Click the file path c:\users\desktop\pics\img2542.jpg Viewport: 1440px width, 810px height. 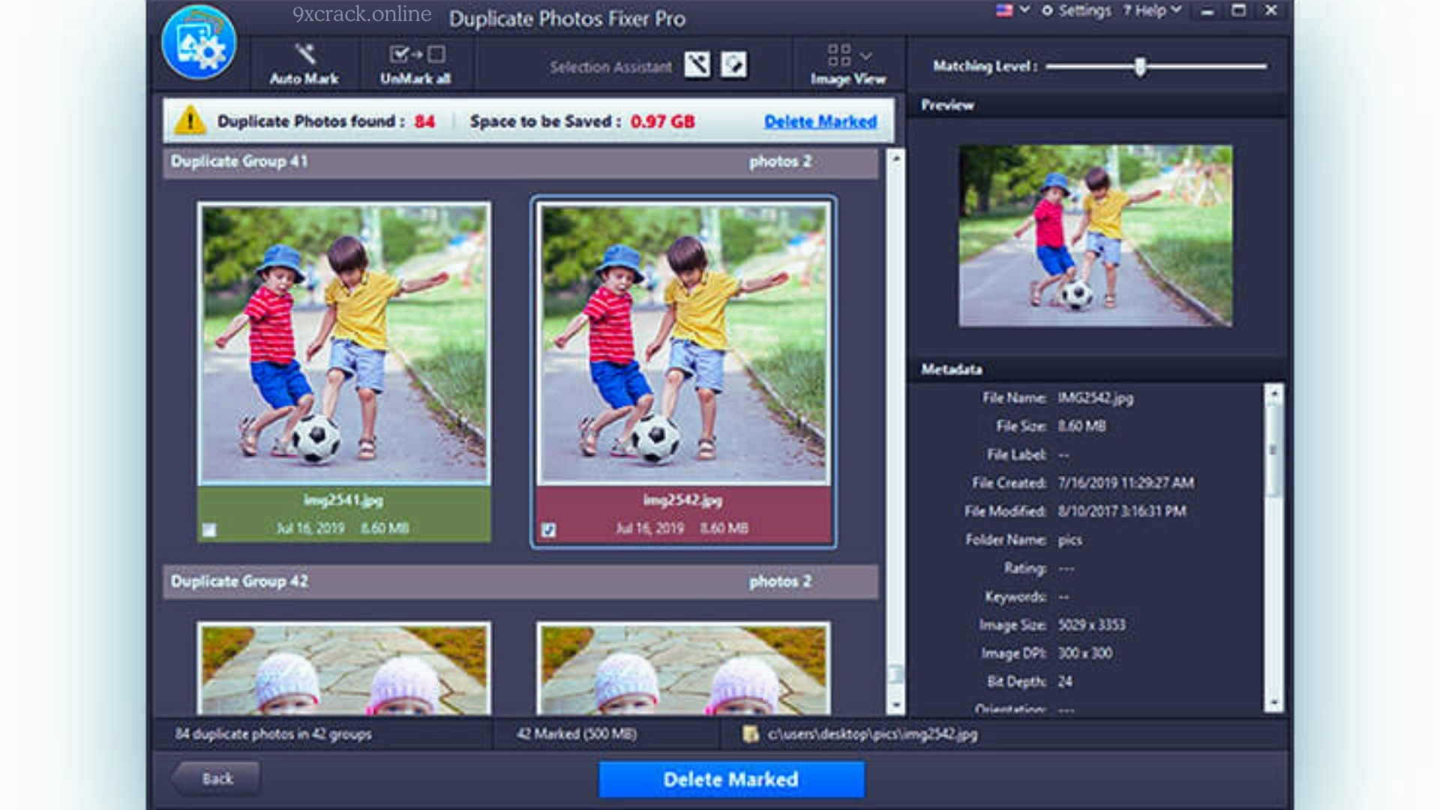[x=872, y=734]
